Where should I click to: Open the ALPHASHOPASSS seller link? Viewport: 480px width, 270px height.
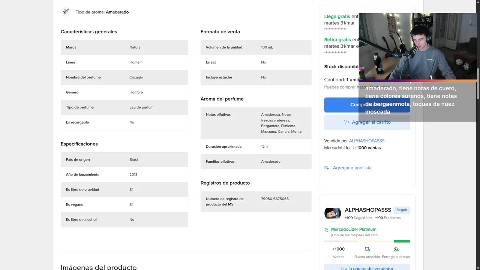(366, 141)
